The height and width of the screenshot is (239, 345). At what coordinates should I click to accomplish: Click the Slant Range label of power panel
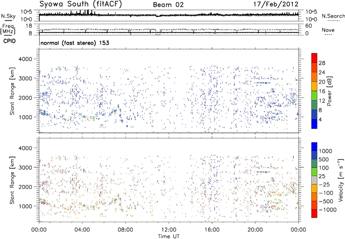pos(12,91)
